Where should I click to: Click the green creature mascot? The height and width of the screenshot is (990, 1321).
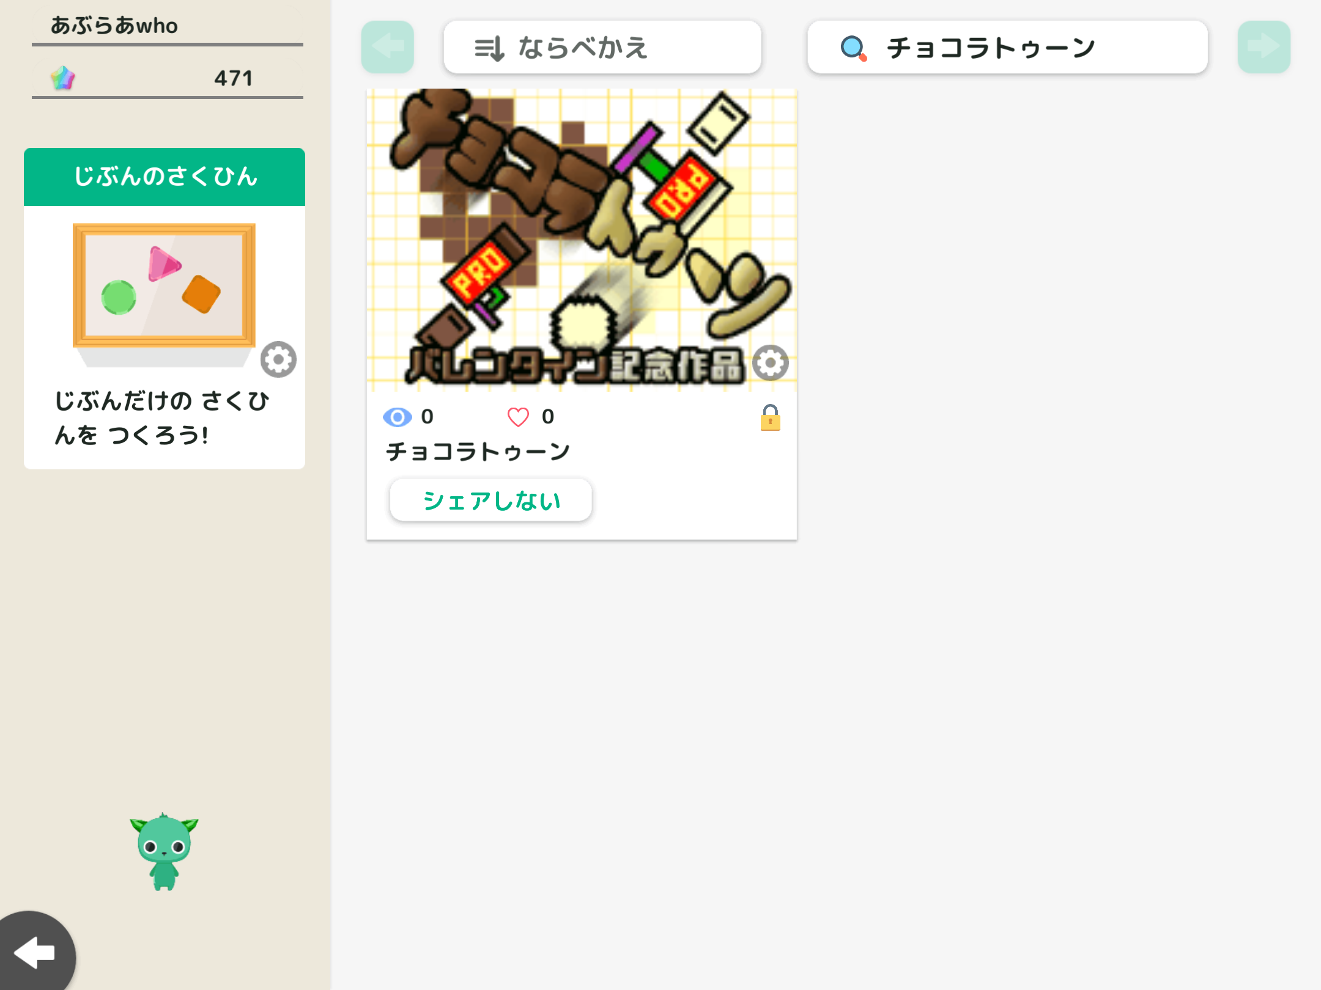164,852
